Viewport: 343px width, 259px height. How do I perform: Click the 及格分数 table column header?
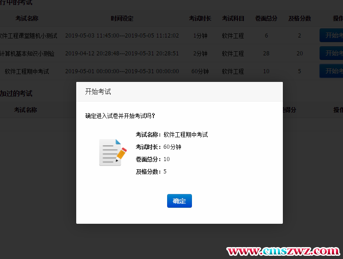299,18
